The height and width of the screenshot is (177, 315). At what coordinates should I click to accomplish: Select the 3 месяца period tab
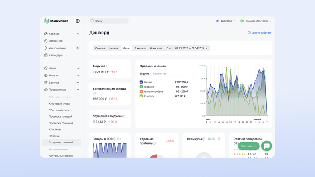tap(140, 48)
